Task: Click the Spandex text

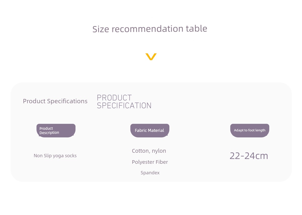Action: tap(150, 173)
